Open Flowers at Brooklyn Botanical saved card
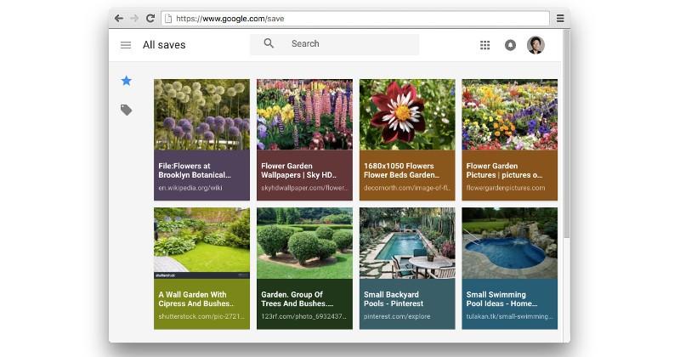The height and width of the screenshot is (357, 680). point(201,139)
